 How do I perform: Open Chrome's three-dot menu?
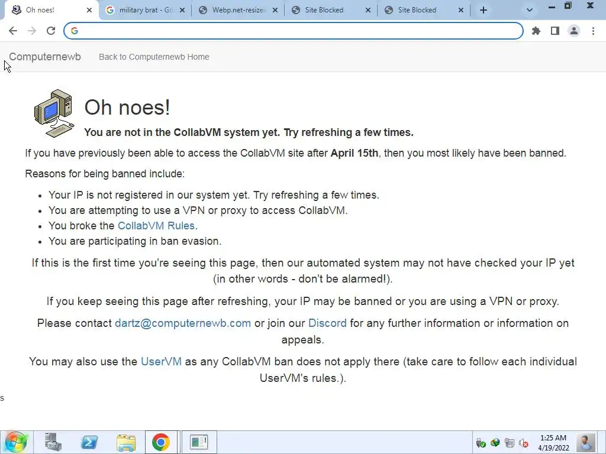[x=593, y=31]
